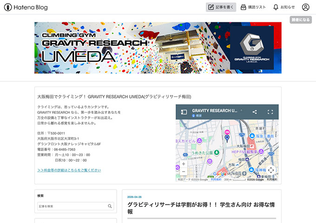
Task: Open the 購読リスト subscription list
Action: click(253, 7)
